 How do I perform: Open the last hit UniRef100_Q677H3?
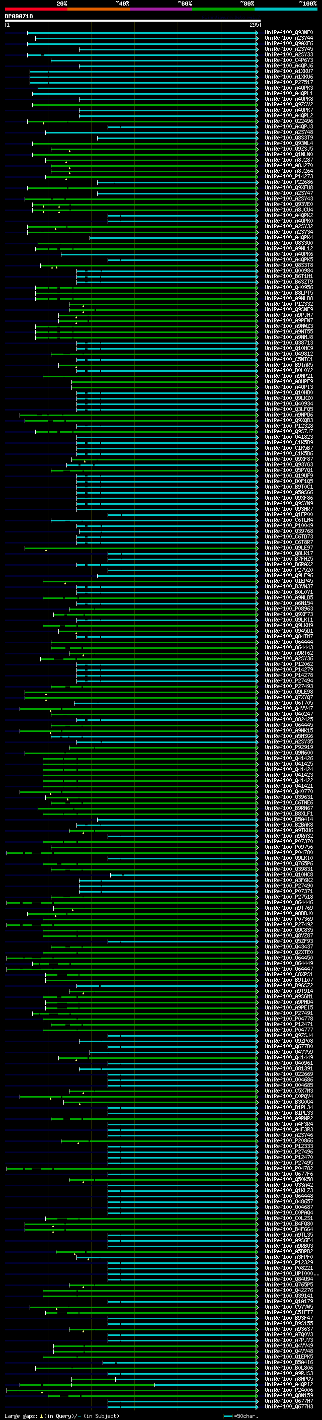click(x=289, y=1406)
